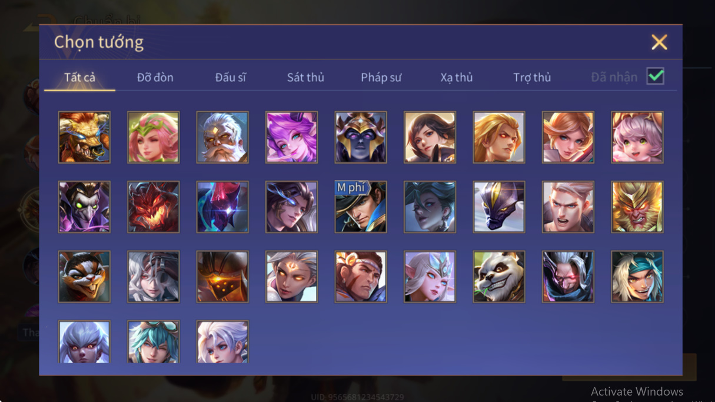Image resolution: width=715 pixels, height=402 pixels.
Task: Open the Sát thủ tab
Action: [305, 77]
